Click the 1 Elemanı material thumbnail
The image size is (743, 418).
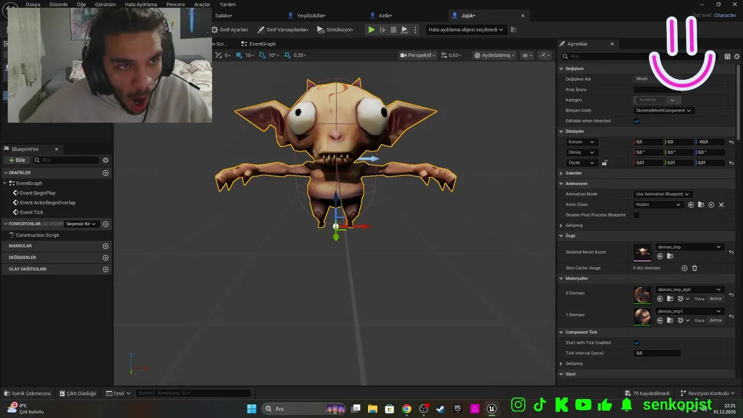pyautogui.click(x=642, y=316)
